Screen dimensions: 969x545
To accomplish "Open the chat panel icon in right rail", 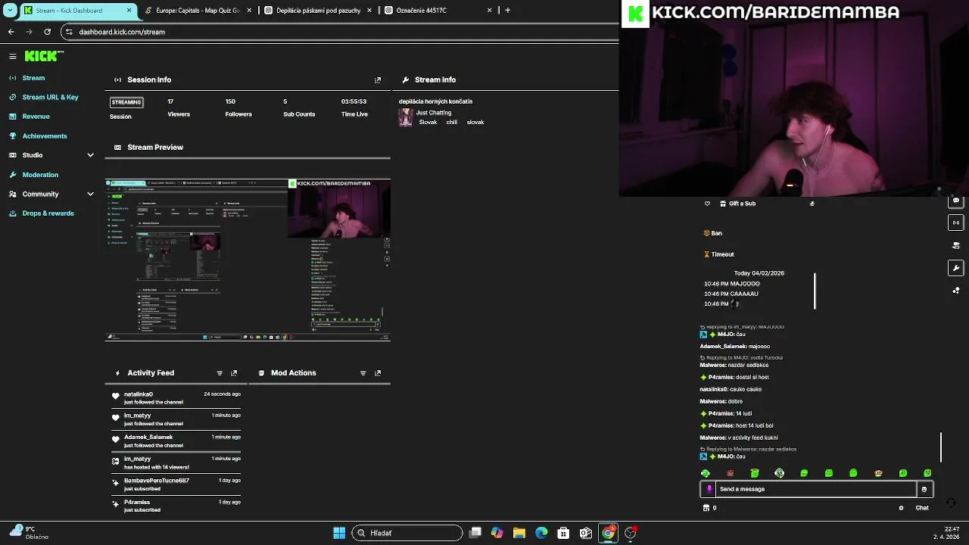I will tap(956, 201).
